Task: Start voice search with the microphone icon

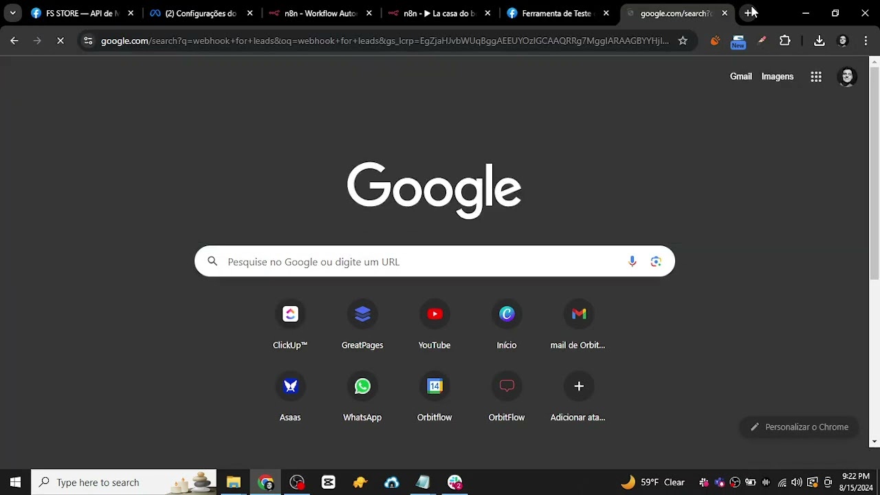Action: click(632, 261)
